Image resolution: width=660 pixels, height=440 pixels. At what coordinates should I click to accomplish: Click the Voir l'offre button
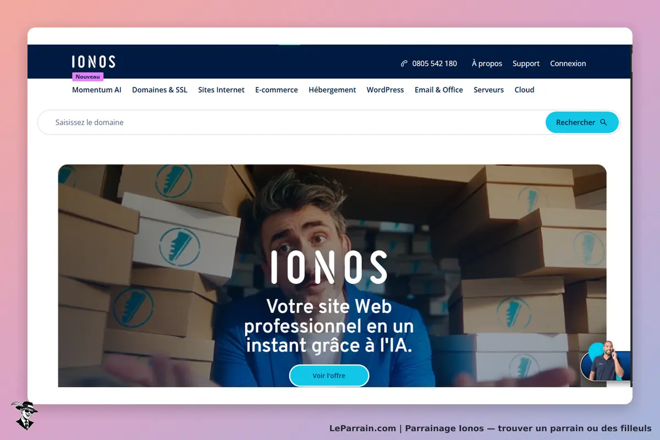(x=329, y=376)
